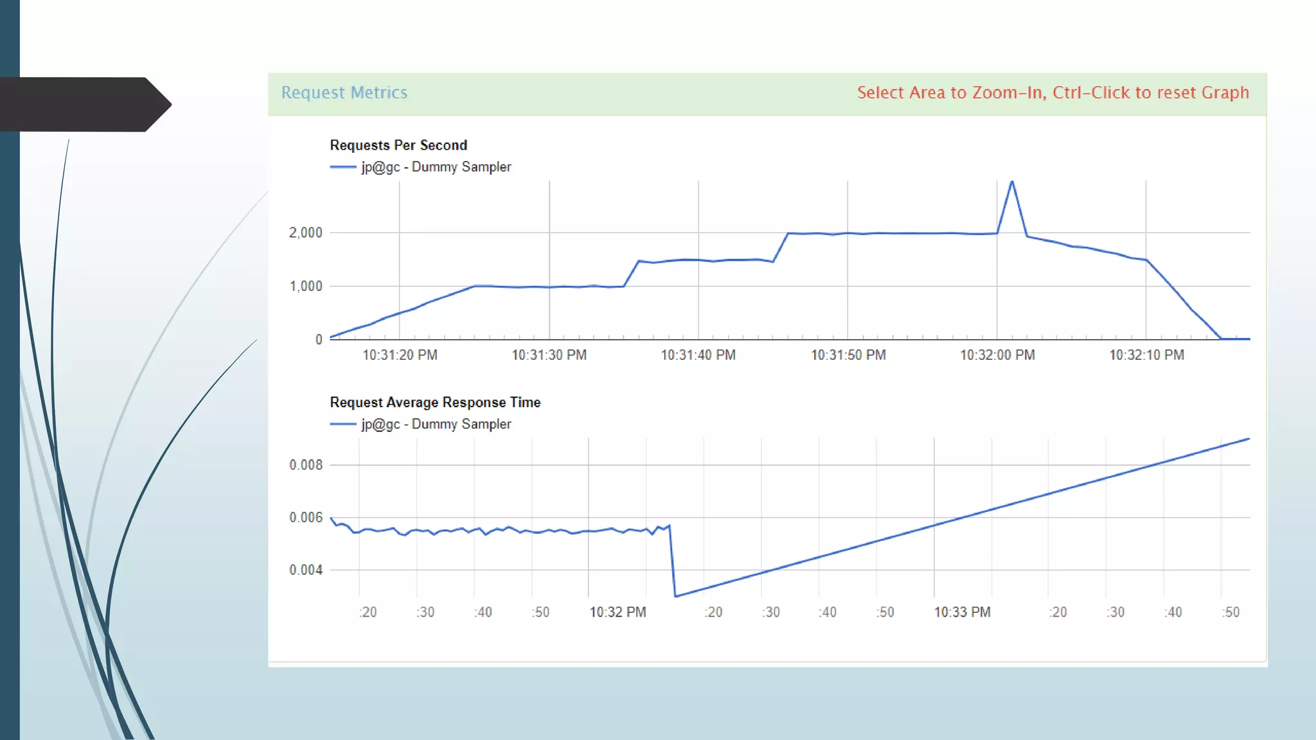Click the 0.008 y-axis label
The image size is (1316, 740).
pos(305,465)
